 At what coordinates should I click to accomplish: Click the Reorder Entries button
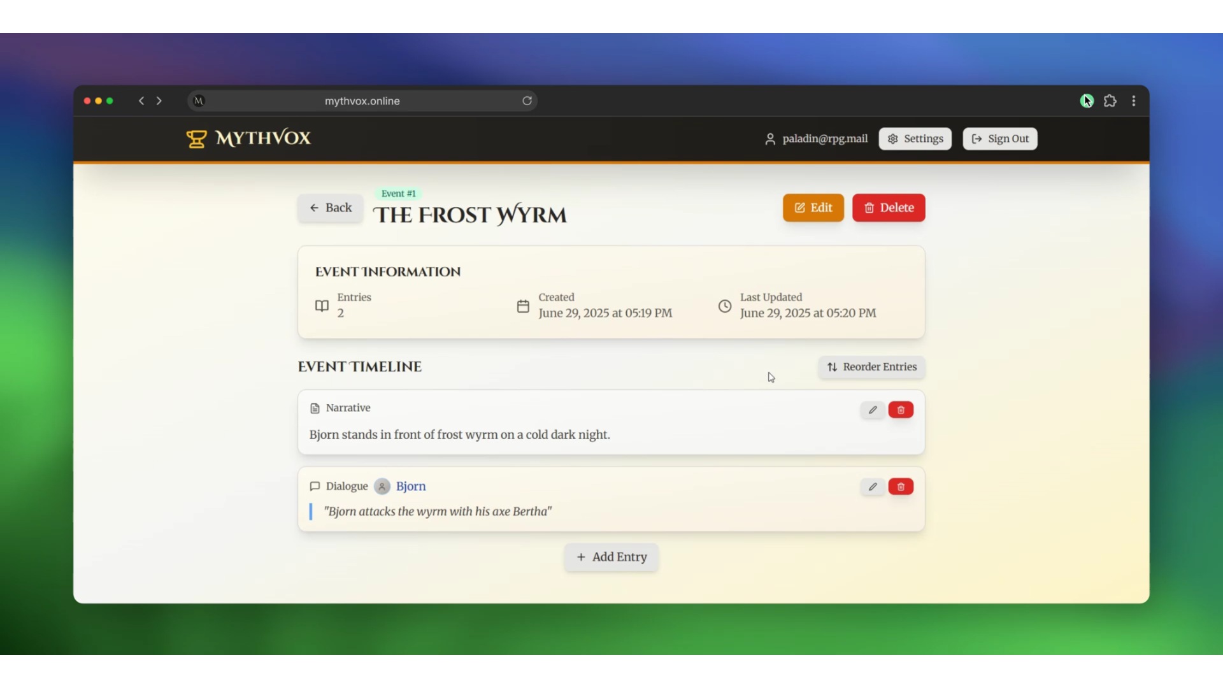click(871, 367)
